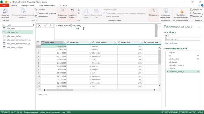Click inside the formula bar text
Viewport: 204px width, 114px height.
click(105, 32)
